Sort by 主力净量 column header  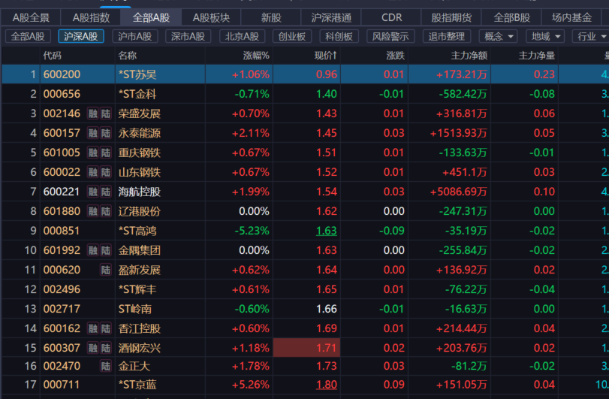pyautogui.click(x=536, y=56)
